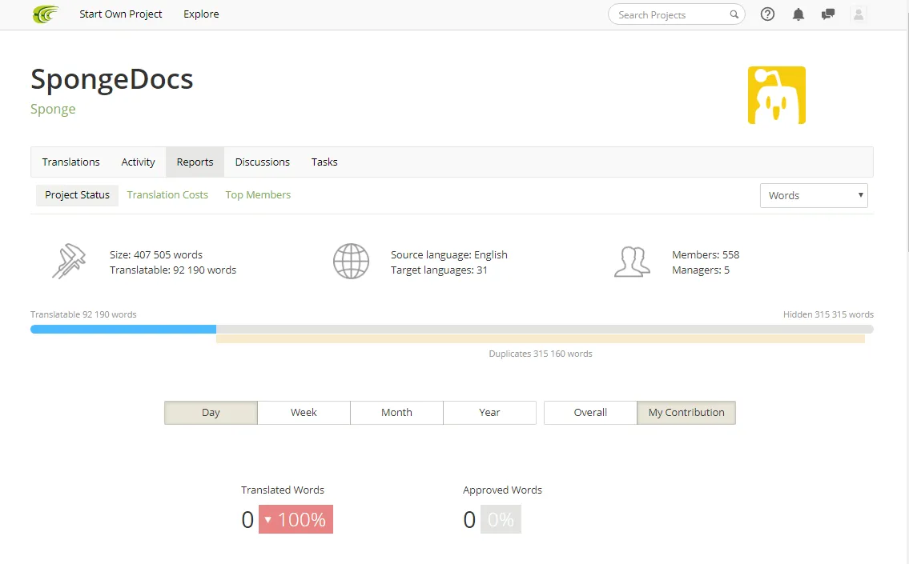
Task: Switch to the Overall view toggle
Action: pos(590,413)
